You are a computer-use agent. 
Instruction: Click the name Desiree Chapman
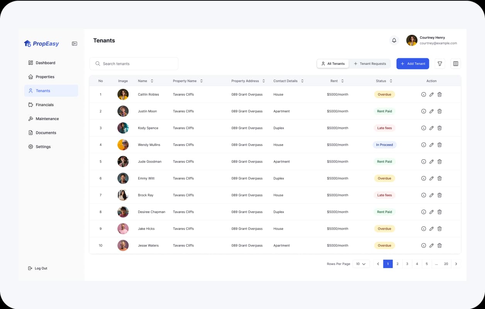pyautogui.click(x=151, y=212)
